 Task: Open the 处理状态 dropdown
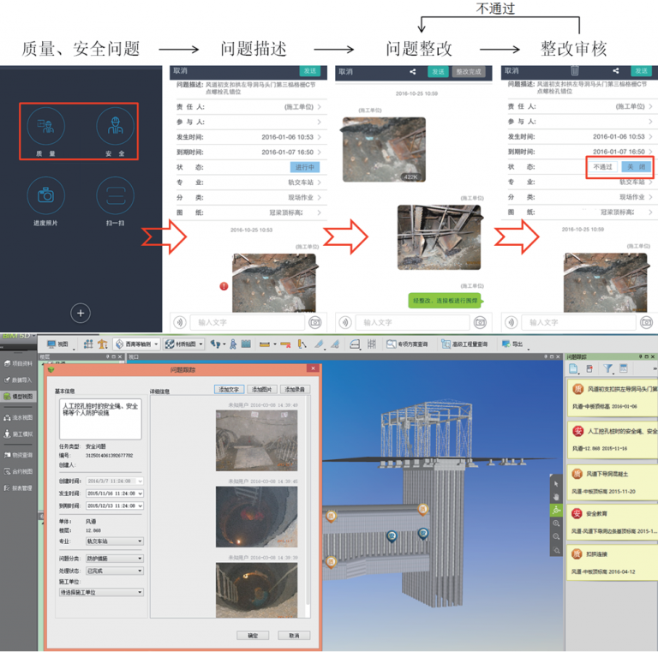114,569
